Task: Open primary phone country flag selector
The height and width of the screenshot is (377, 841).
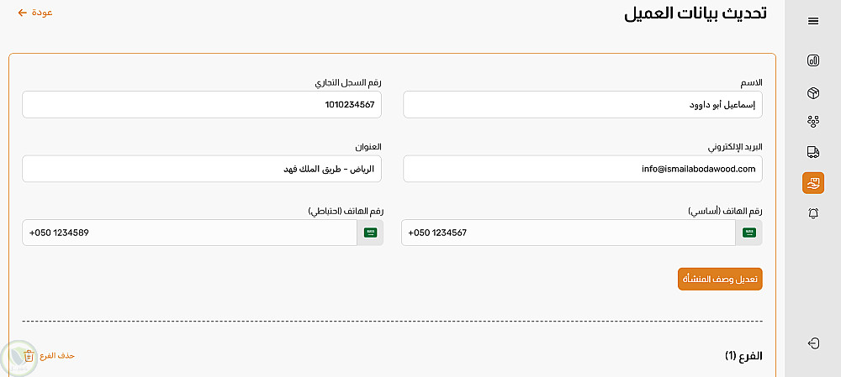Action: click(748, 233)
